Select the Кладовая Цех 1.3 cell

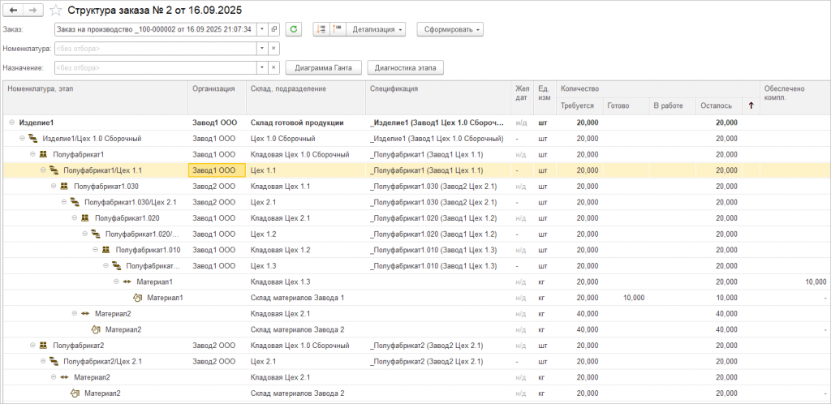[306, 282]
